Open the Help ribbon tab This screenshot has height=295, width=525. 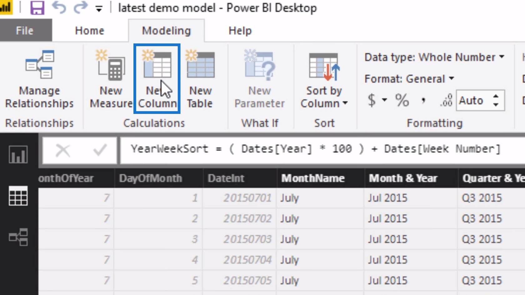click(240, 31)
